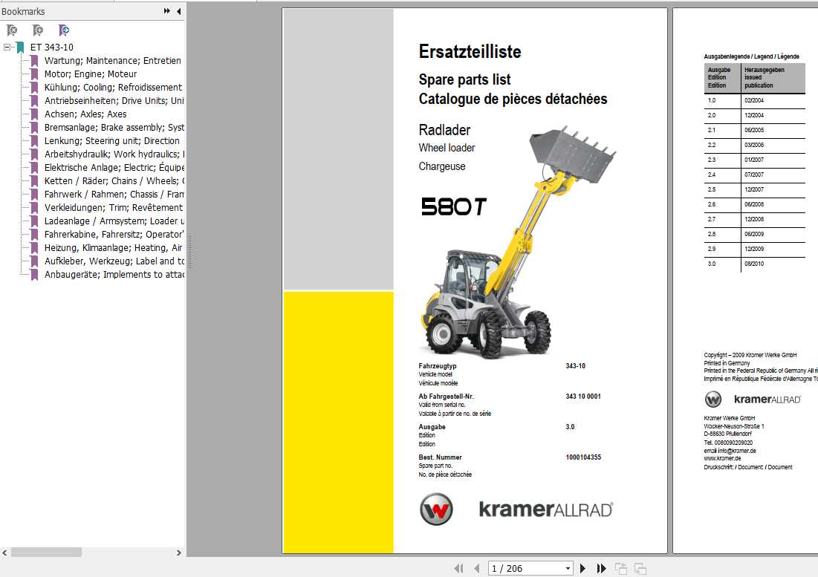Click the 1000104355 spare part number

pyautogui.click(x=583, y=457)
